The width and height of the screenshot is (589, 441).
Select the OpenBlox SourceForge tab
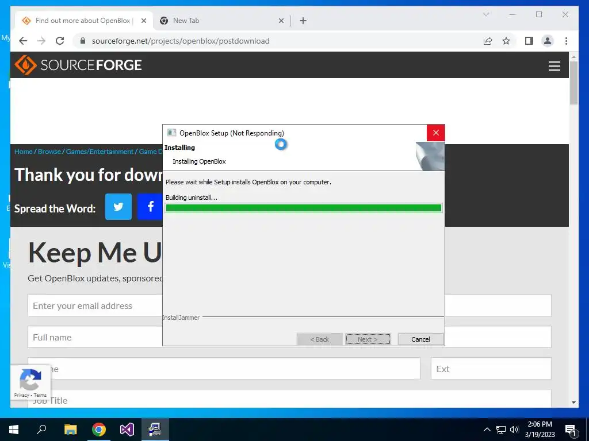[83, 21]
